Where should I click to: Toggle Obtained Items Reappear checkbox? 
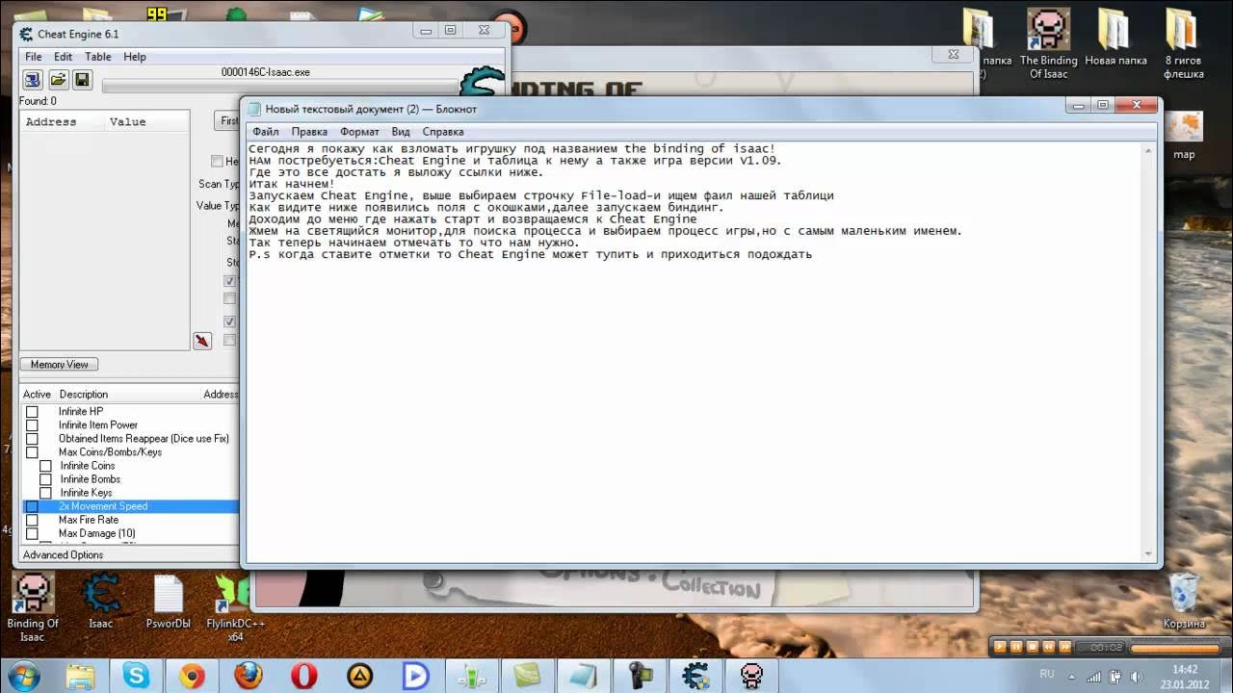pyautogui.click(x=32, y=439)
